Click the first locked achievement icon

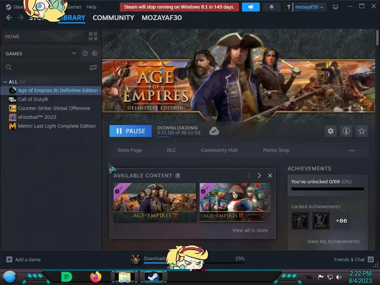point(300,221)
